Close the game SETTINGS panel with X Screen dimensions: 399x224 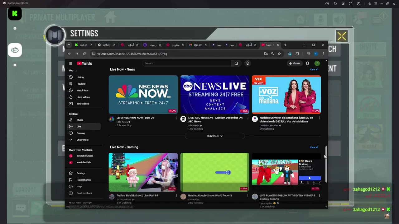point(342,36)
